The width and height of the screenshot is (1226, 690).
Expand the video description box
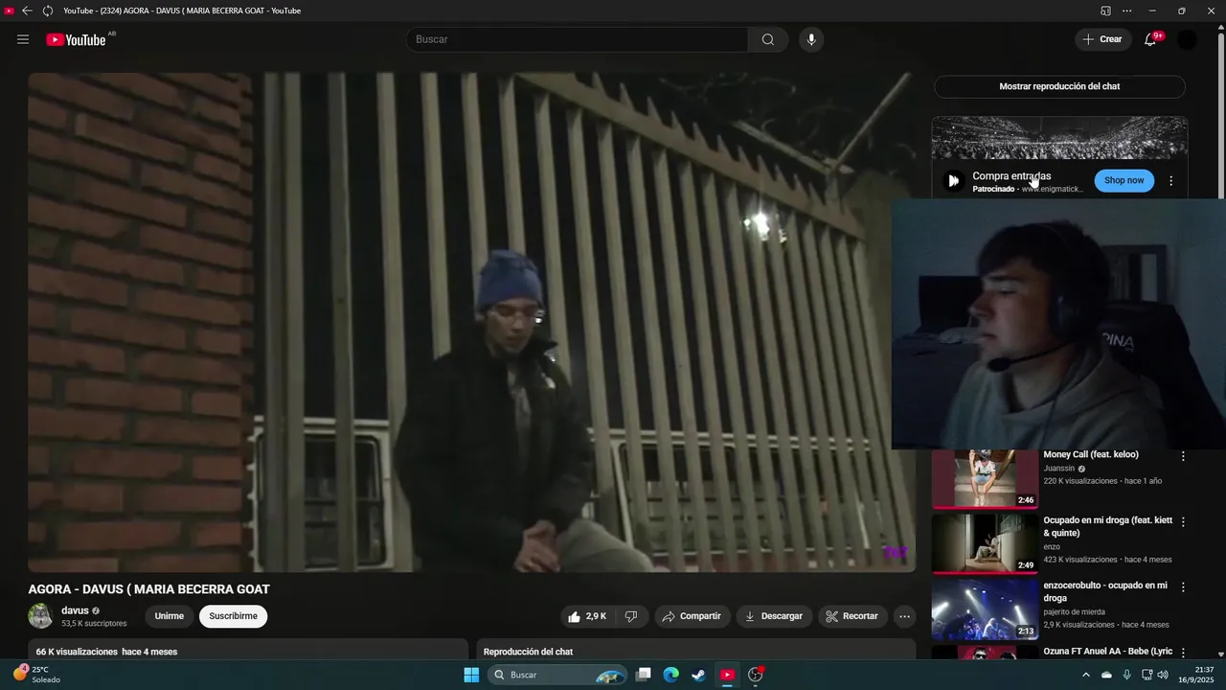coord(248,650)
